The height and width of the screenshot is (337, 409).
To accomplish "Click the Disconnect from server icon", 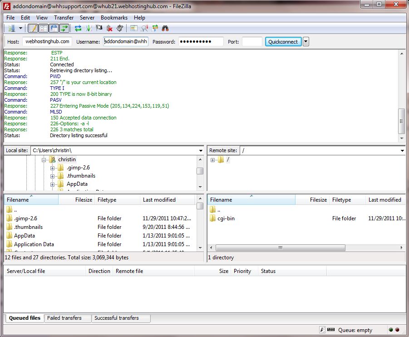I will pos(109,28).
